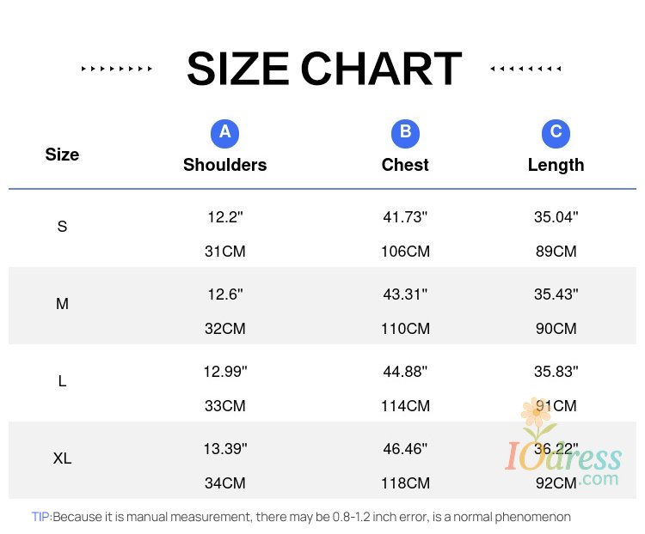Select the SIZE CHART title
The height and width of the screenshot is (534, 645).
(x=324, y=69)
